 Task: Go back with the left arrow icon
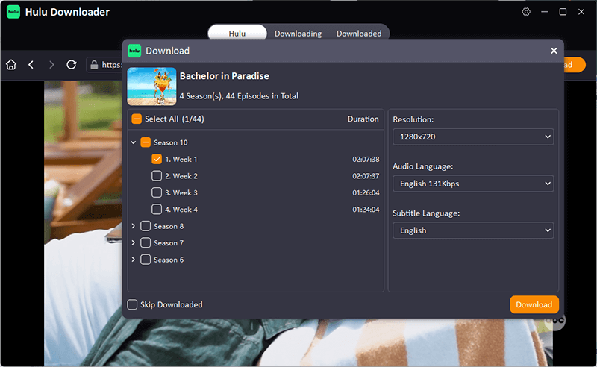(31, 65)
